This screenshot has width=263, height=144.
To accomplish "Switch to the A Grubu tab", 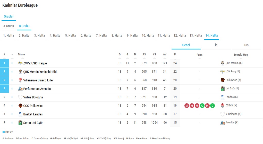I will pyautogui.click(x=9, y=26).
